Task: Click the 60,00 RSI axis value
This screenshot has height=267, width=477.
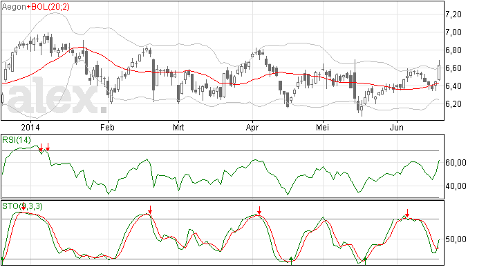Action: [456, 163]
